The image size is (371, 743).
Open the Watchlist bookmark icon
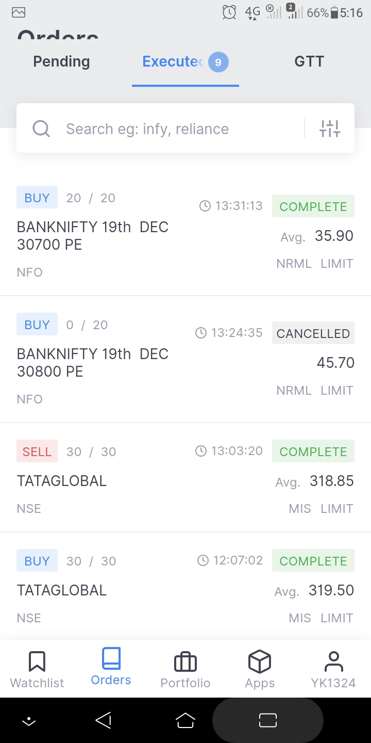point(37,661)
